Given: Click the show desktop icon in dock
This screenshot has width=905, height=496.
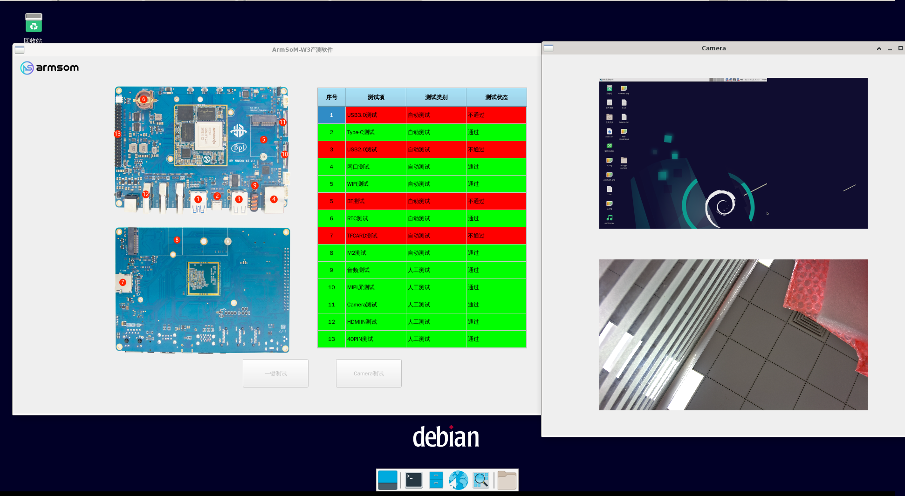Looking at the screenshot, I should 388,480.
